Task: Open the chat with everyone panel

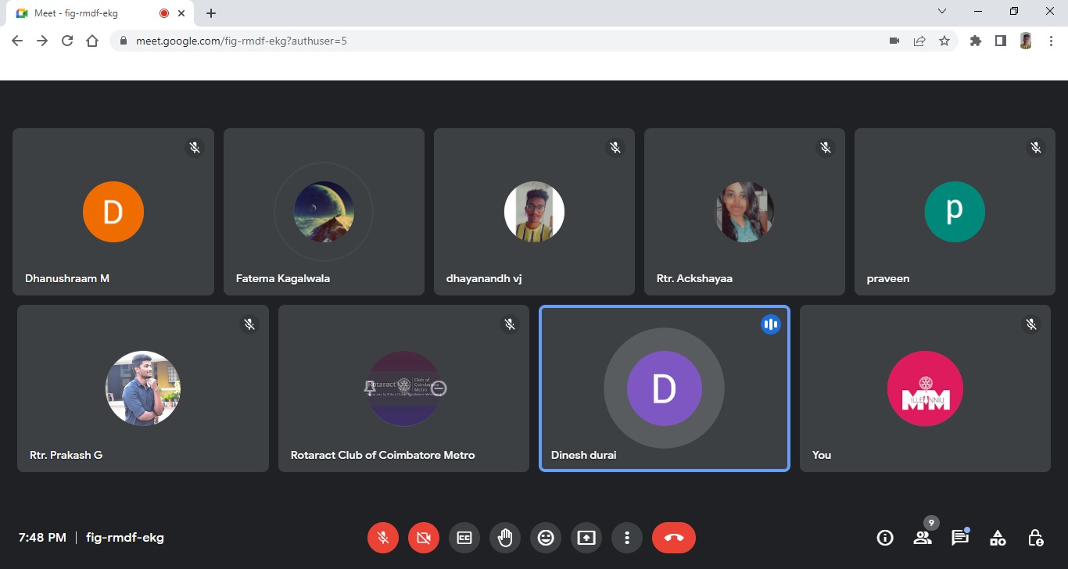Action: [x=960, y=538]
